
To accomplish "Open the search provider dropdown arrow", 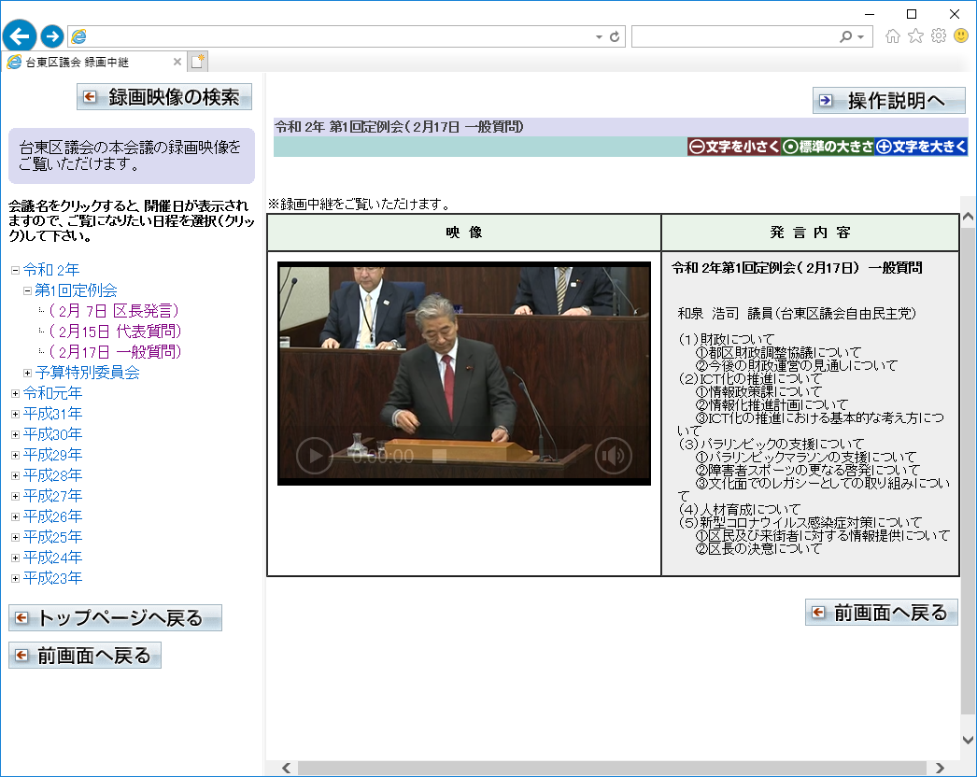I will point(860,36).
